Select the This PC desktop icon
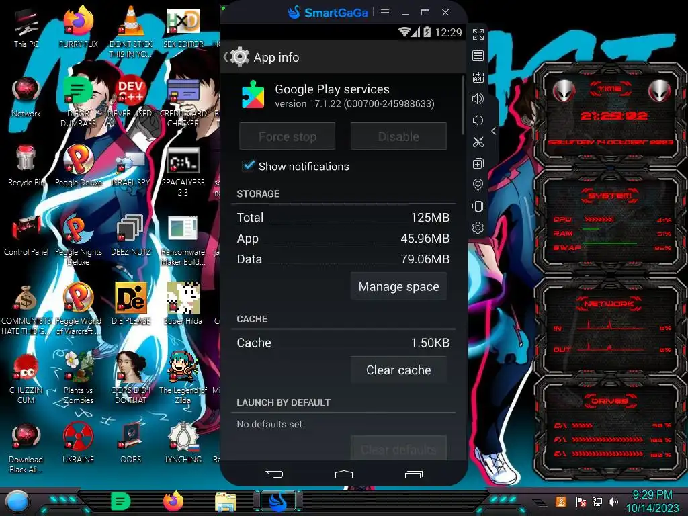688x516 pixels. 26,28
